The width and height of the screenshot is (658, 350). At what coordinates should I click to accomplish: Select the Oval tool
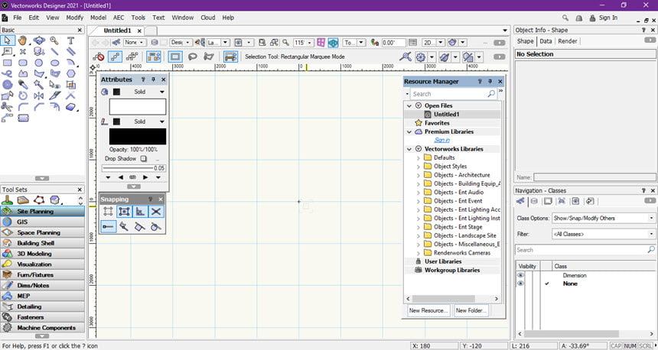coord(54,63)
